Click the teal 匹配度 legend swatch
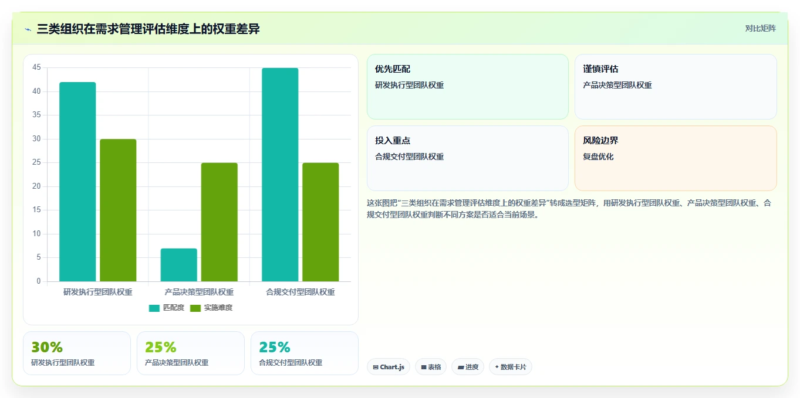Image resolution: width=800 pixels, height=398 pixels. click(154, 308)
